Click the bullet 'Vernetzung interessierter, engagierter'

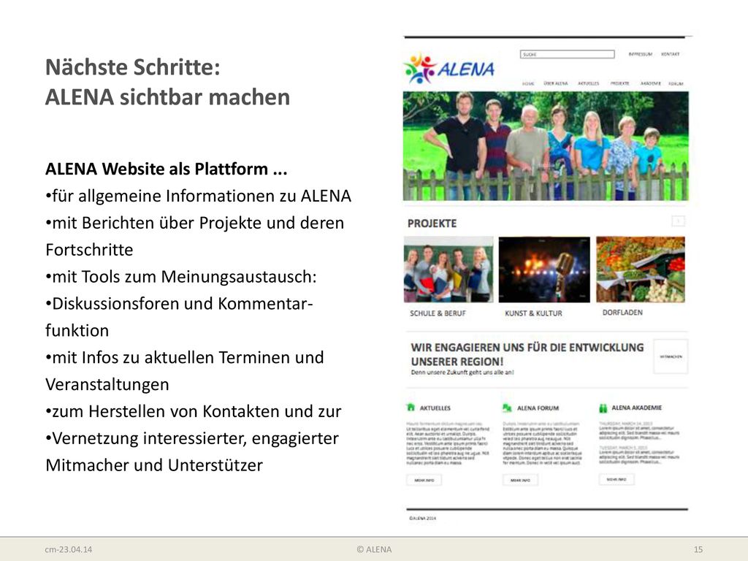tap(192, 438)
